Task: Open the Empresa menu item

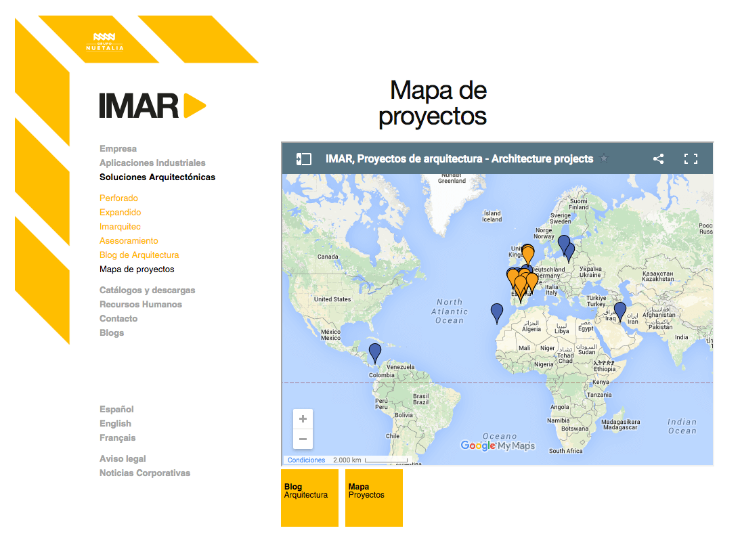Action: point(118,149)
